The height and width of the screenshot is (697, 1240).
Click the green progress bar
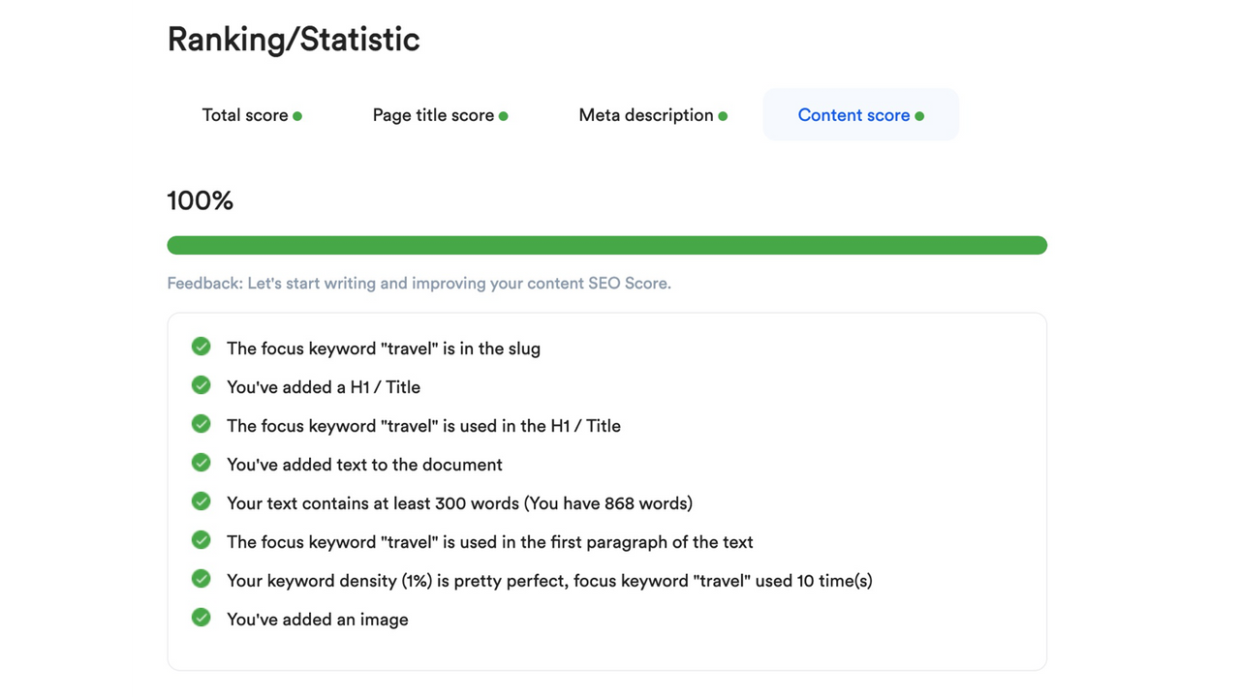point(606,245)
